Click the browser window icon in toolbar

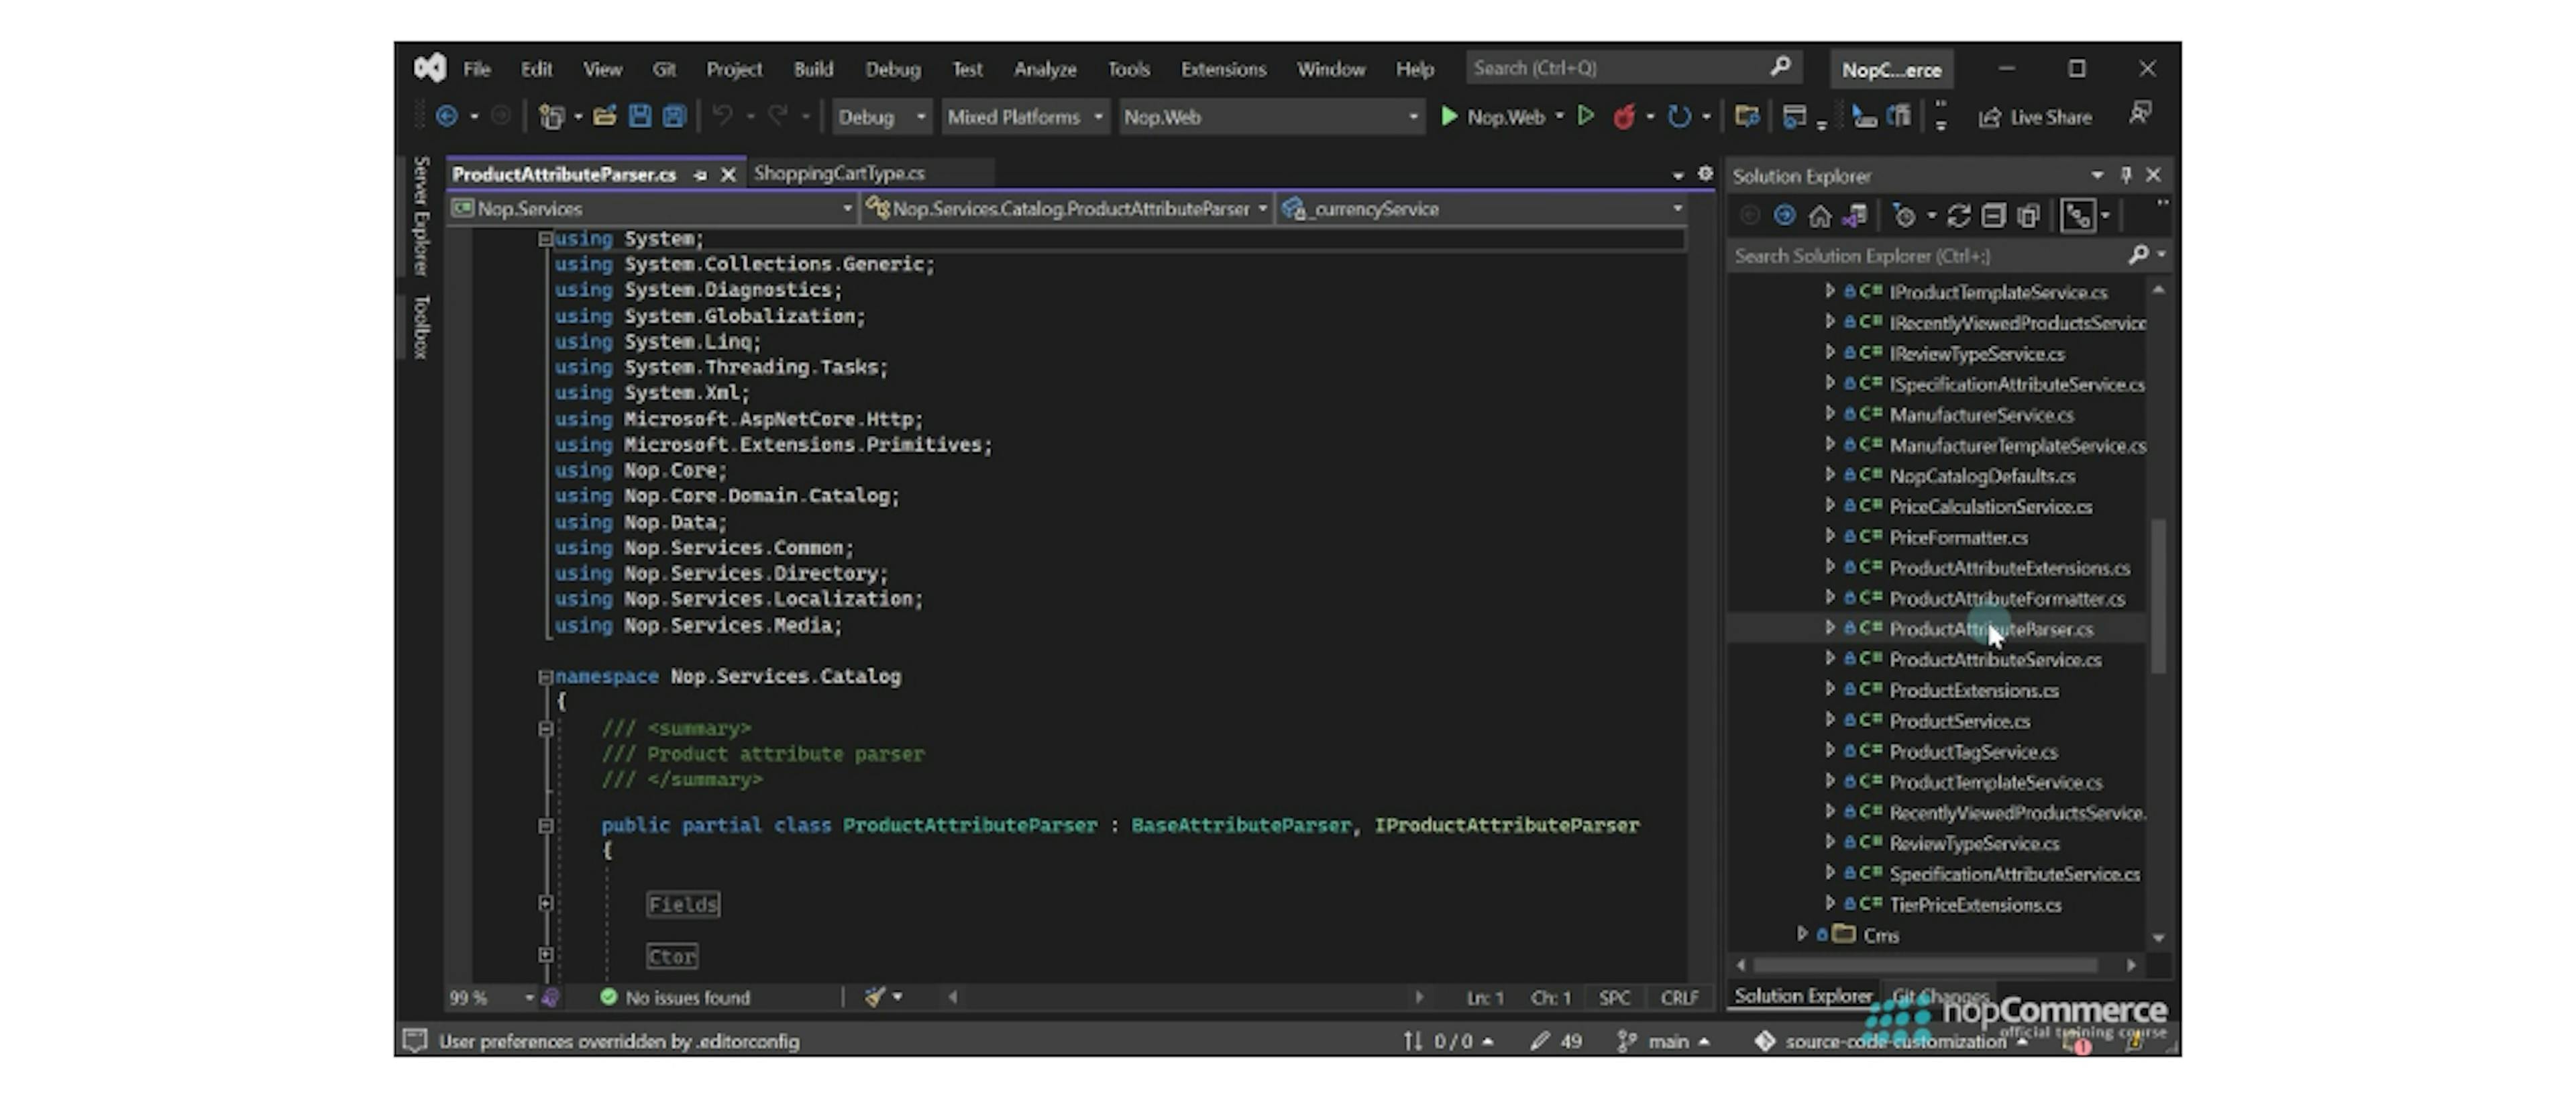[1795, 116]
